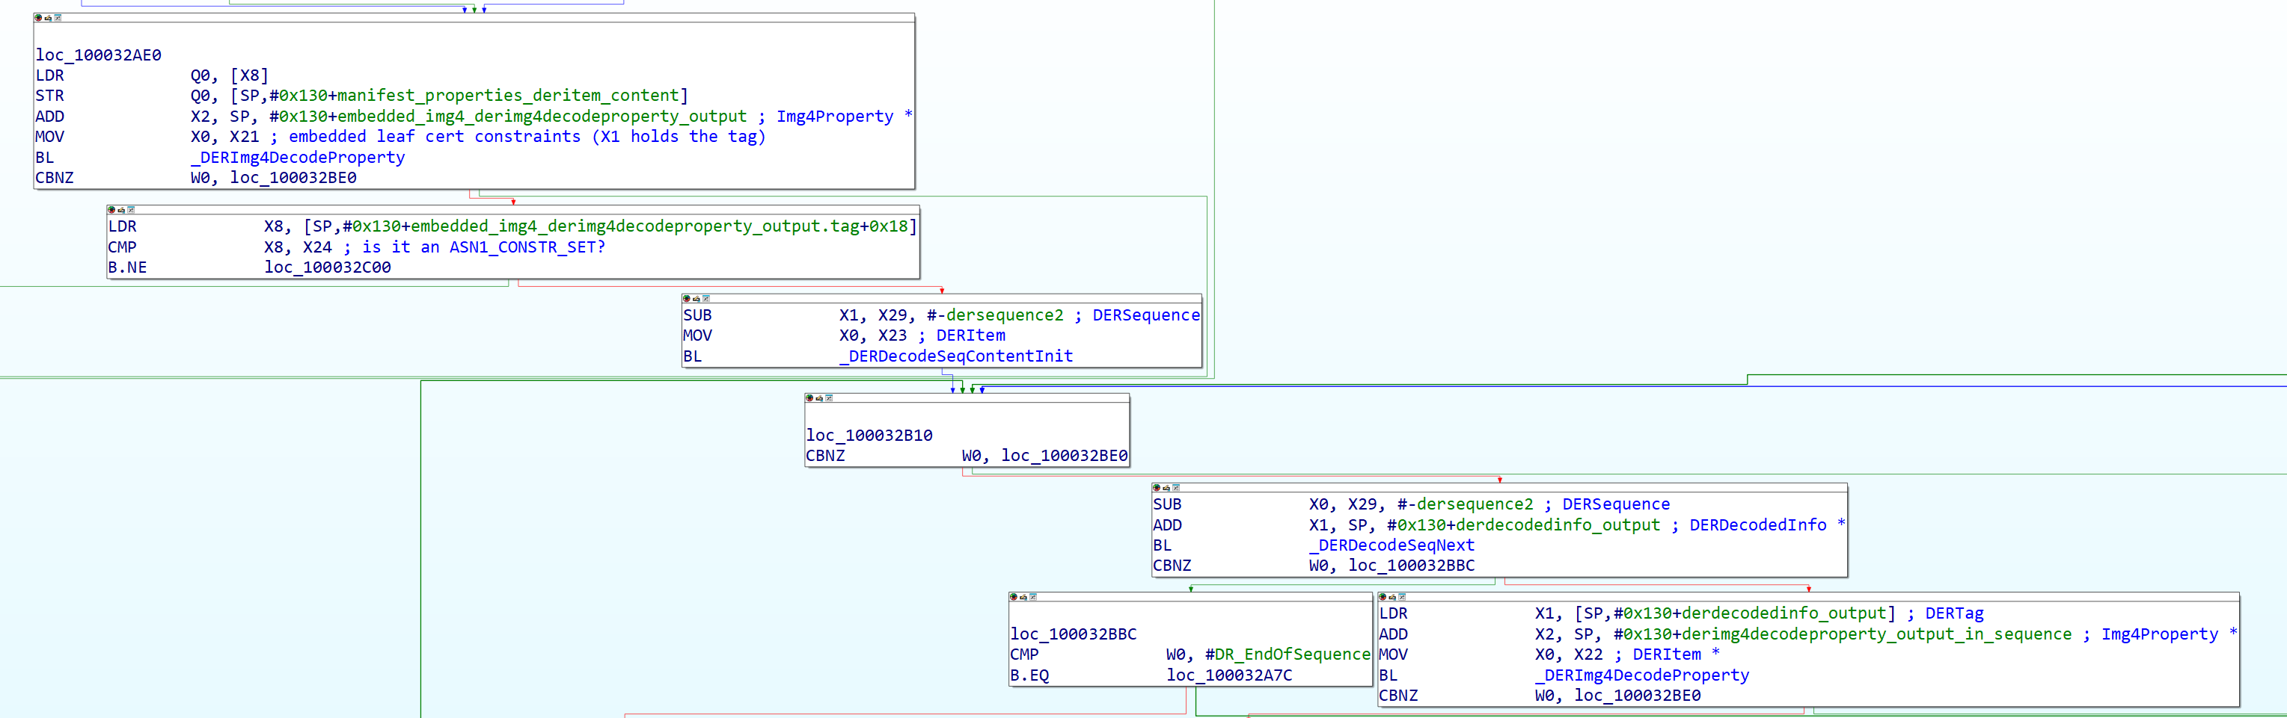
Task: Click the loc_100032A7C jump target
Action: pyautogui.click(x=1228, y=675)
